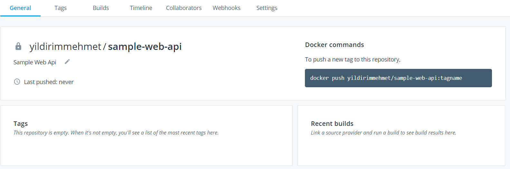Go to the Timeline tab
The height and width of the screenshot is (169, 510).
[141, 8]
